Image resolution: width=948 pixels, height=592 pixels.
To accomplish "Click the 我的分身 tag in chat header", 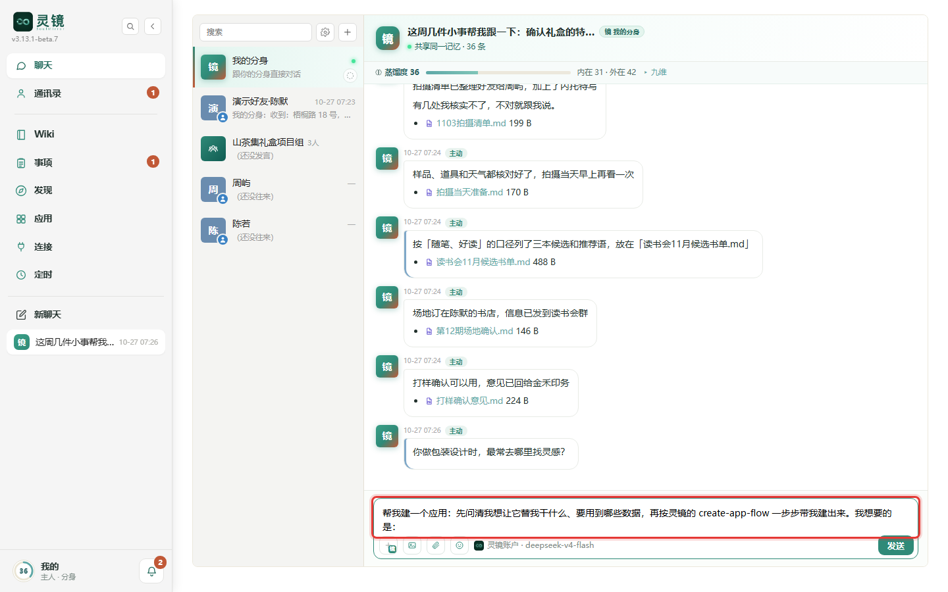I will [x=622, y=32].
